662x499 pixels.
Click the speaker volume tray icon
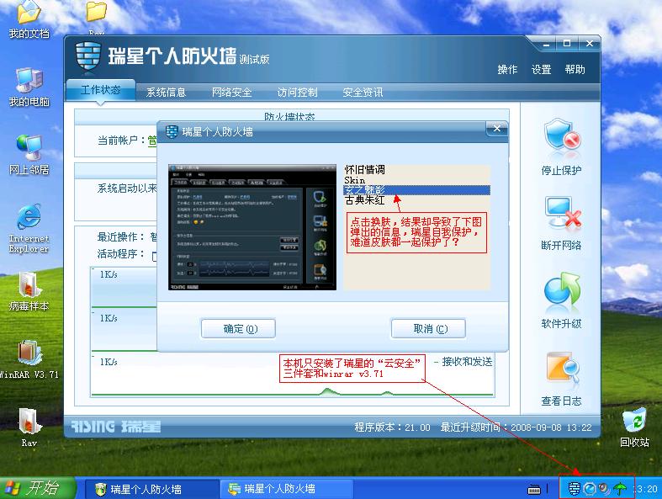coord(604,489)
